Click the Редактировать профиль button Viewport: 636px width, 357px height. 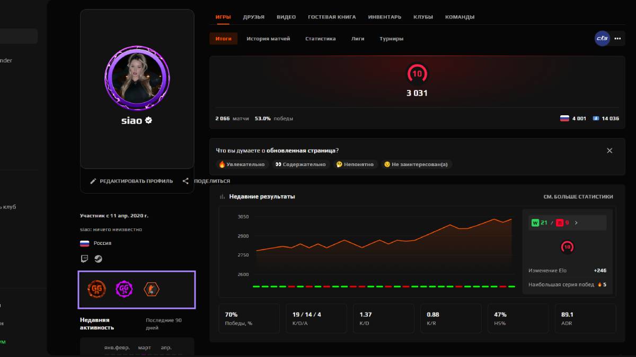tap(131, 181)
